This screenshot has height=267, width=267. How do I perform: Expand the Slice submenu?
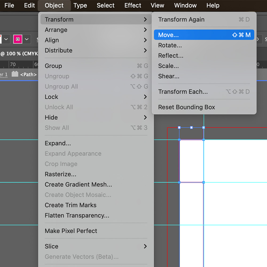click(96, 246)
